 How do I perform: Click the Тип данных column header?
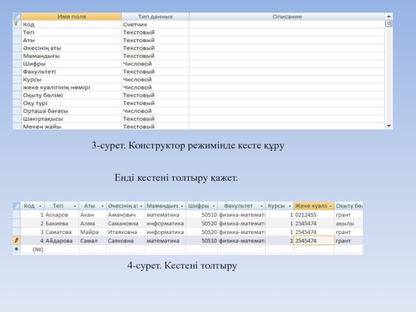(155, 17)
